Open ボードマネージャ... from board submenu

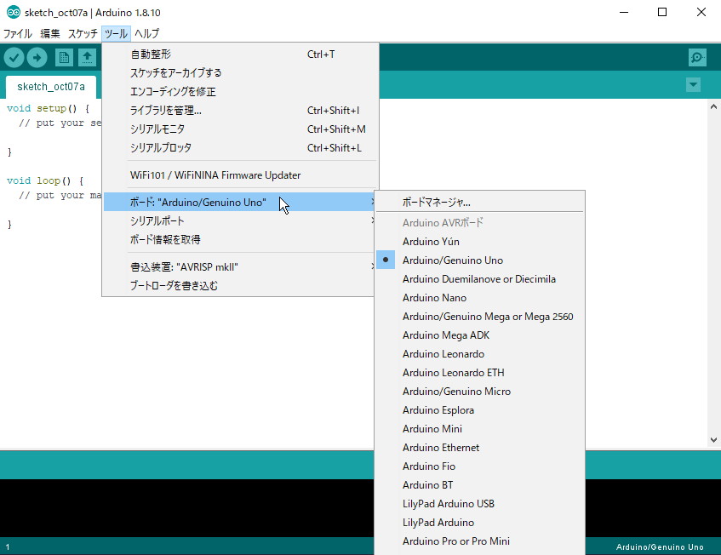point(480,202)
